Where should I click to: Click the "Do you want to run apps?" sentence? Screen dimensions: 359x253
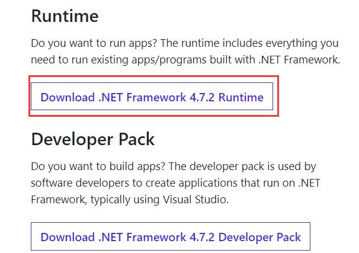(94, 43)
